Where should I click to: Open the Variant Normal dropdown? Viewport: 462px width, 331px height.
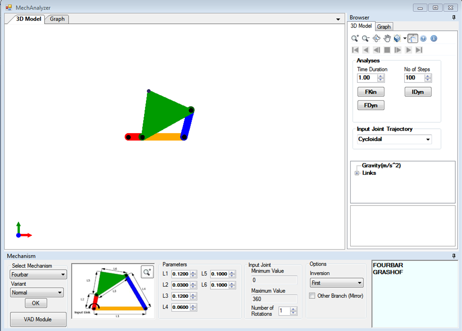(37, 293)
